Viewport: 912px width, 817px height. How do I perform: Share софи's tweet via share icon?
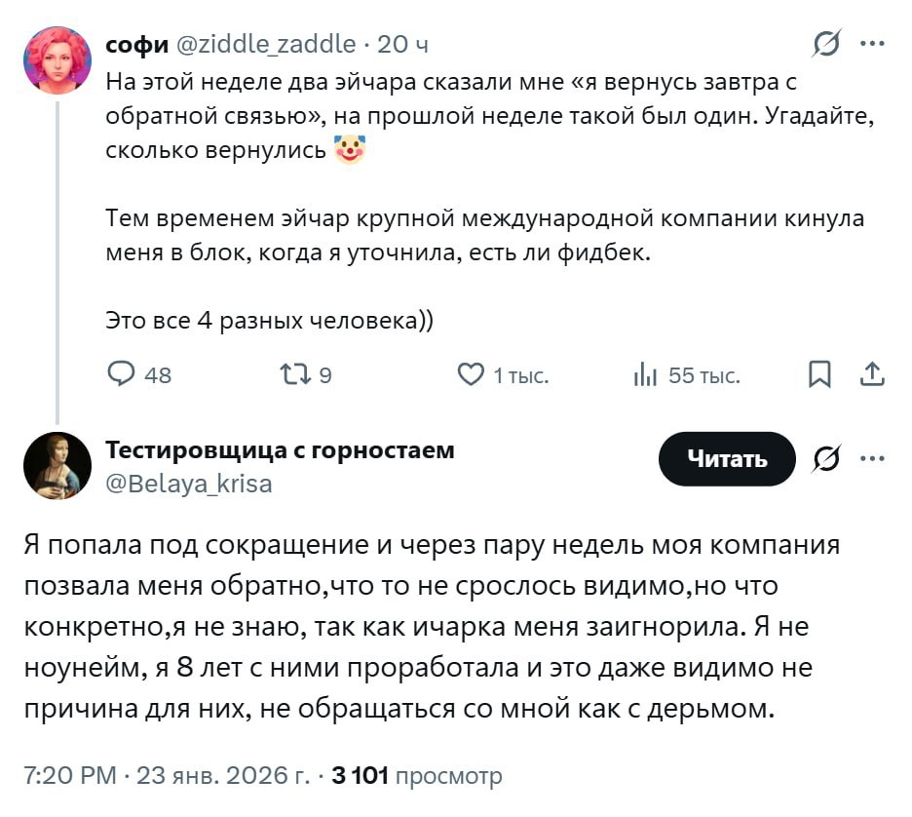872,374
